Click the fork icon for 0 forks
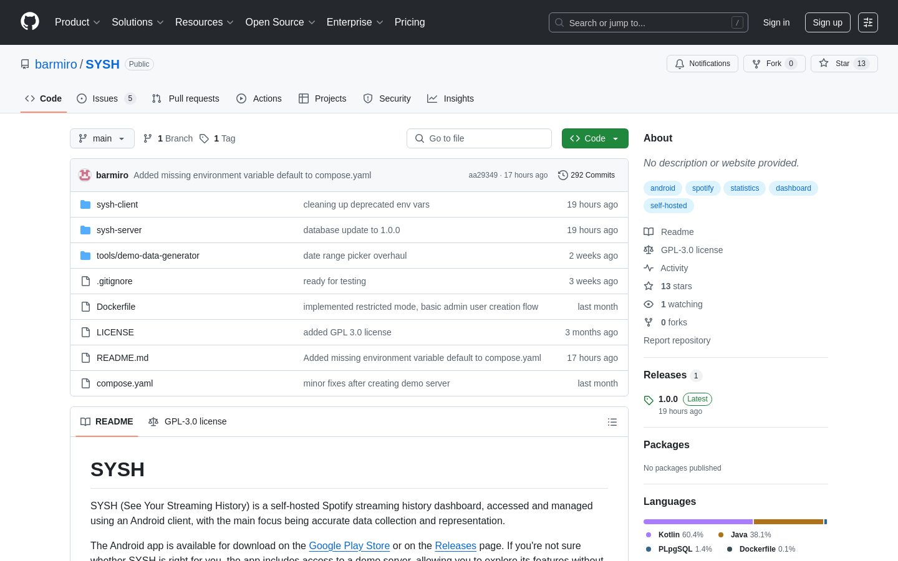Screen dimensions: 898x561 [x=649, y=322]
